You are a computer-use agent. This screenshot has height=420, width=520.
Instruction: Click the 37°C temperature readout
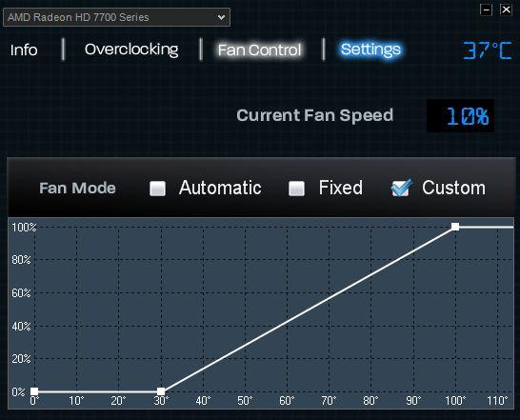click(x=488, y=50)
